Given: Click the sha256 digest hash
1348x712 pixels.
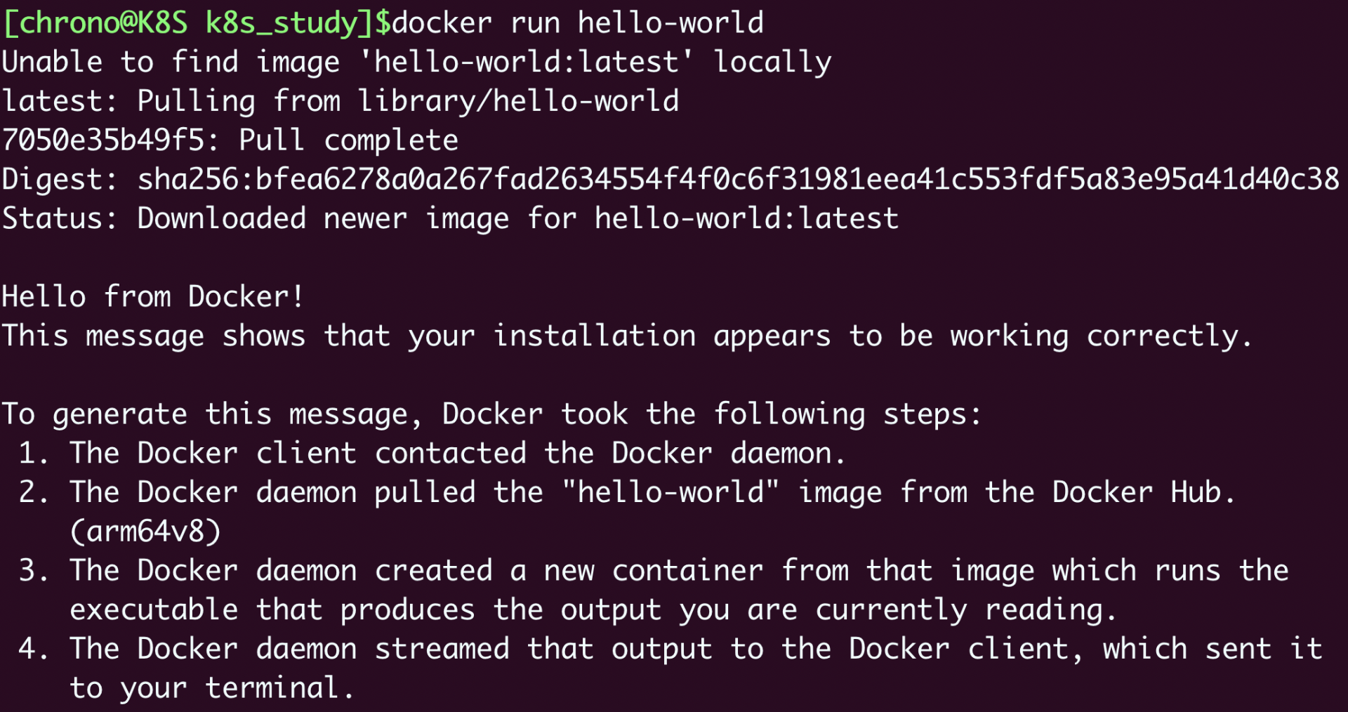Looking at the screenshot, I should [739, 180].
